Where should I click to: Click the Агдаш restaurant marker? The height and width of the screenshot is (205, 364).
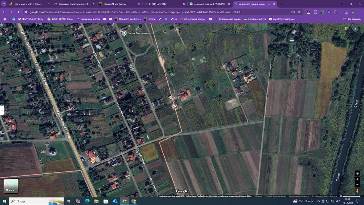point(93,160)
